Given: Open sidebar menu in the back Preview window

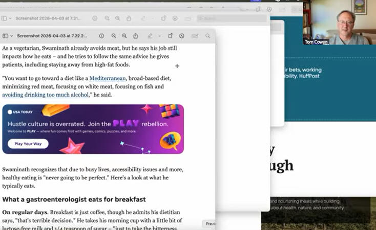Looking at the screenshot, I should pyautogui.click(x=5, y=18).
